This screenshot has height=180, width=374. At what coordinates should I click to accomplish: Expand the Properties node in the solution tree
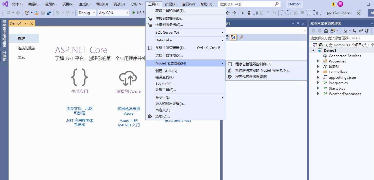tap(318, 61)
